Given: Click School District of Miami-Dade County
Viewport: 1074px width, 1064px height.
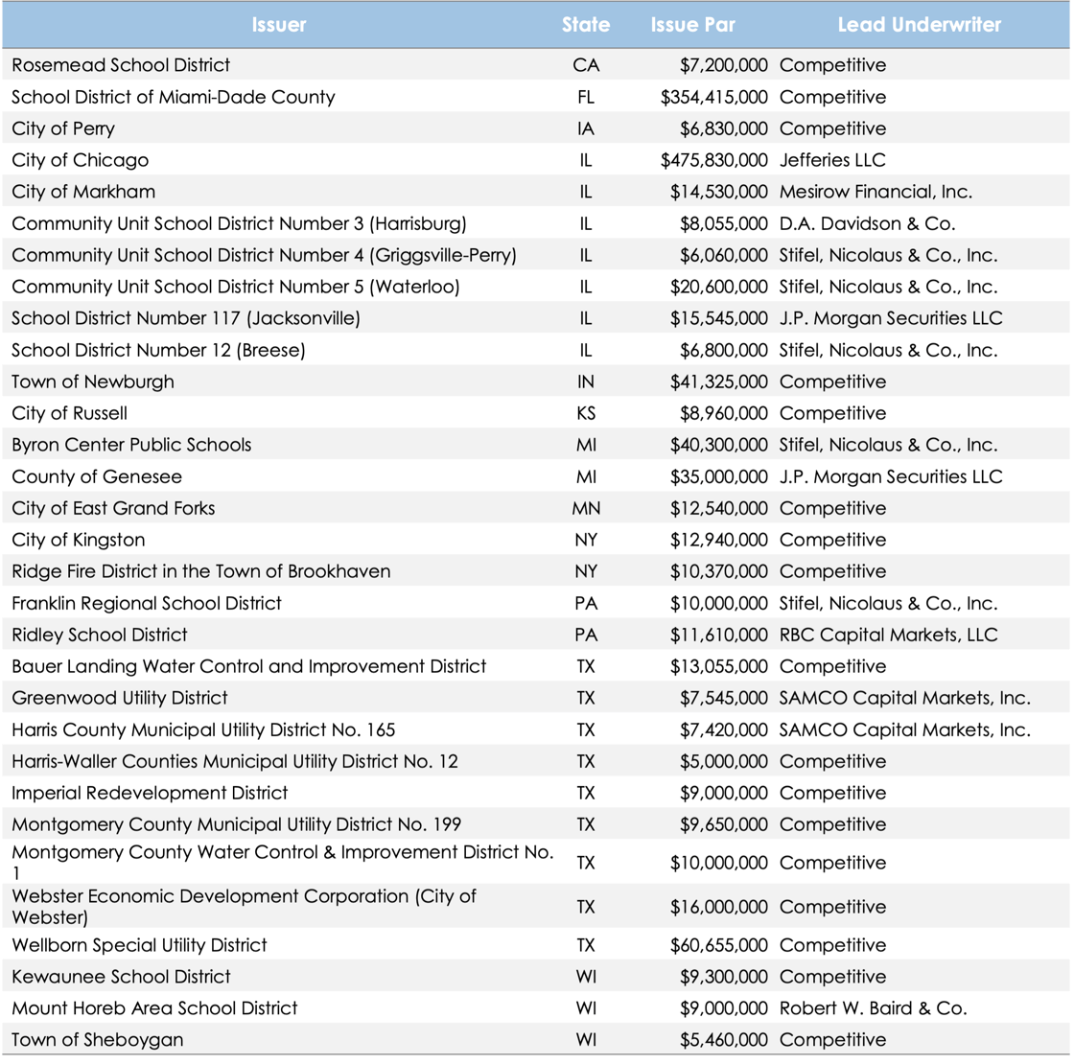Looking at the screenshot, I should (174, 97).
